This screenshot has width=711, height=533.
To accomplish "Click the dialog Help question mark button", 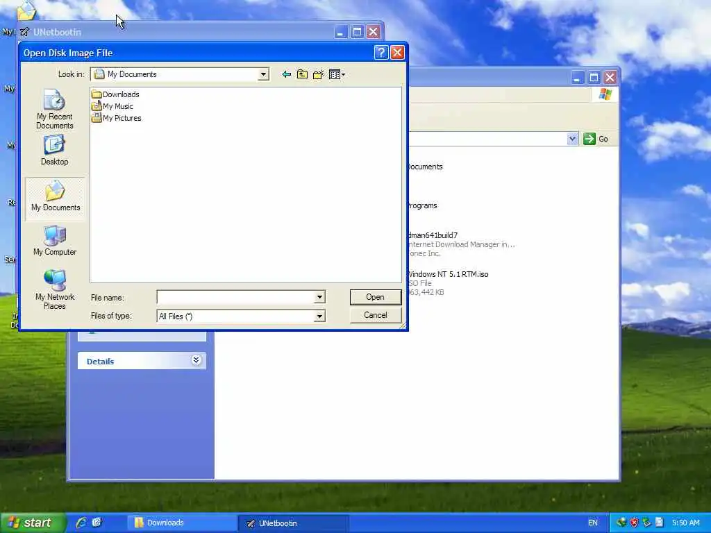I will 381,53.
